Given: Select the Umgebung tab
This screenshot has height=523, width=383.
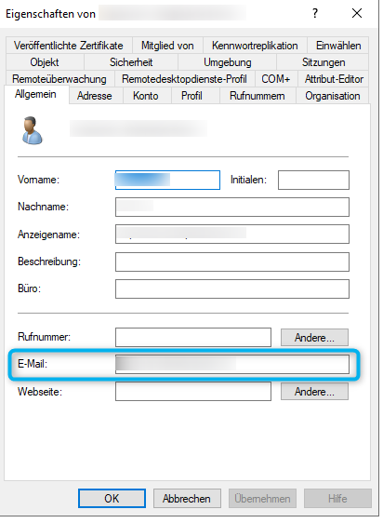Looking at the screenshot, I should click(x=228, y=62).
